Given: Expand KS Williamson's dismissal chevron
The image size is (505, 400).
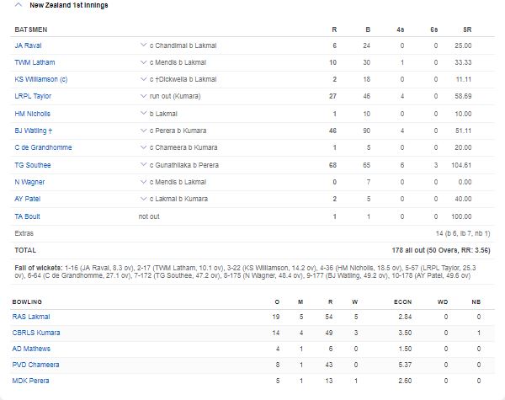Looking at the screenshot, I should [x=142, y=79].
